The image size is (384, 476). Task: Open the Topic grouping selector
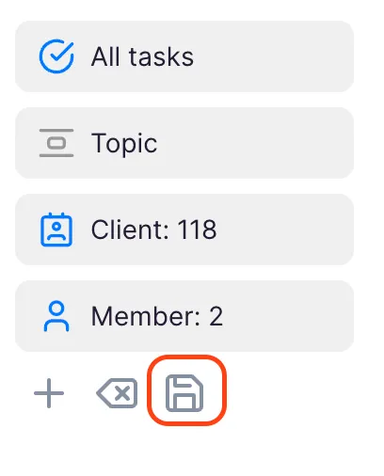(184, 143)
